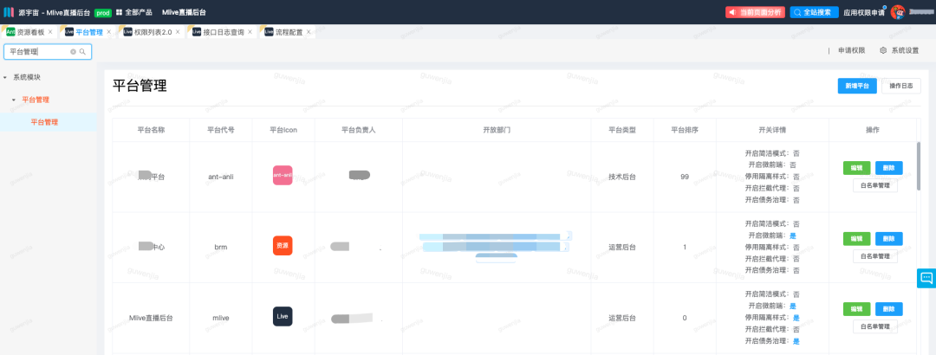Click the ant-anli platform icon
936x355 pixels.
(283, 176)
